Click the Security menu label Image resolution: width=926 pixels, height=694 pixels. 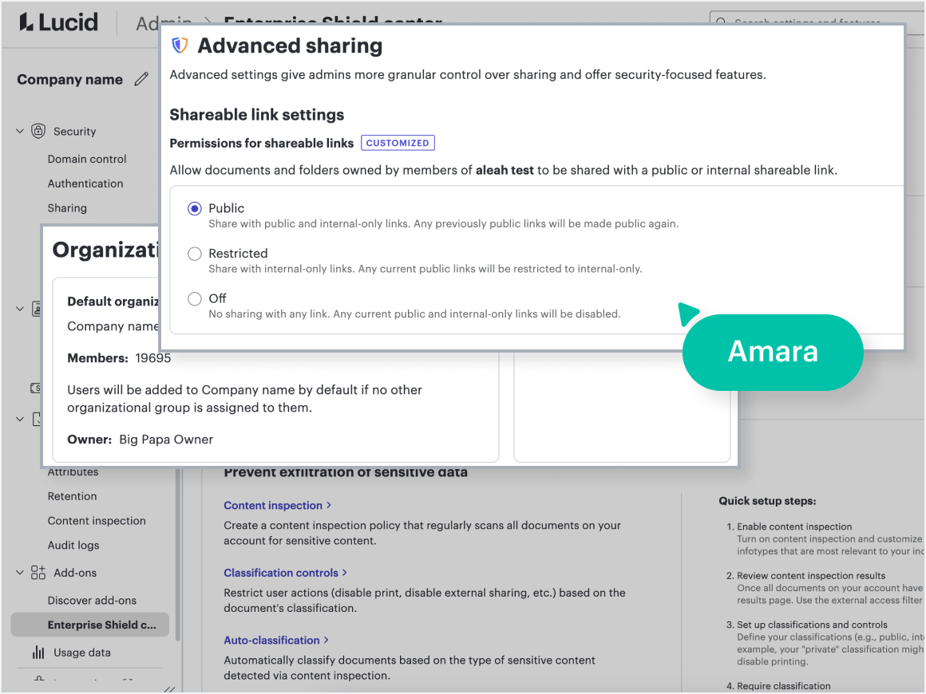(74, 131)
